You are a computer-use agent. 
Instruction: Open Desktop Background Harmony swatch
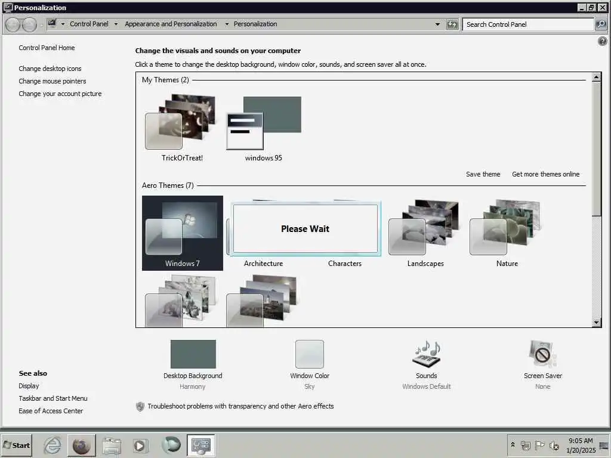coord(193,354)
